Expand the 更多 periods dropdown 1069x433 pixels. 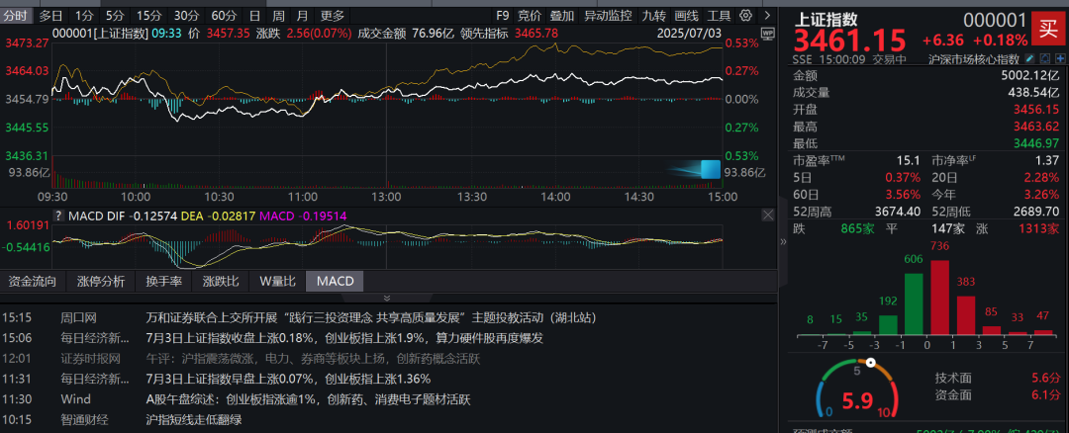333,16
